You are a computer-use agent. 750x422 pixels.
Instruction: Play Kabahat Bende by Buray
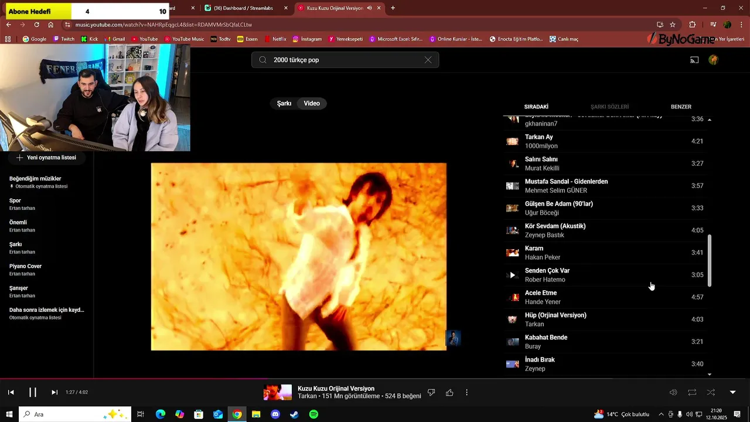point(606,342)
